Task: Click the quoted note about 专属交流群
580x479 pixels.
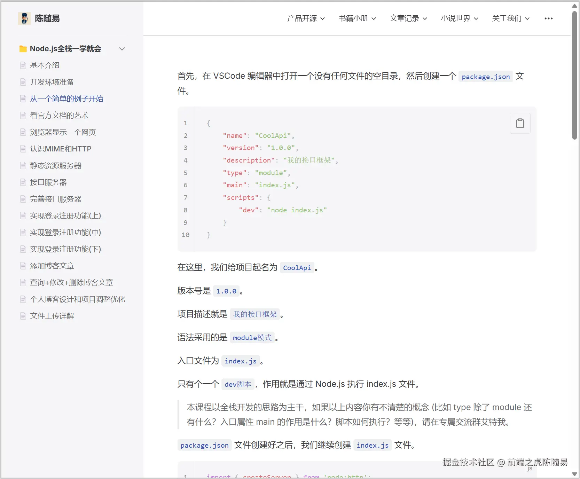Action: coord(357,415)
